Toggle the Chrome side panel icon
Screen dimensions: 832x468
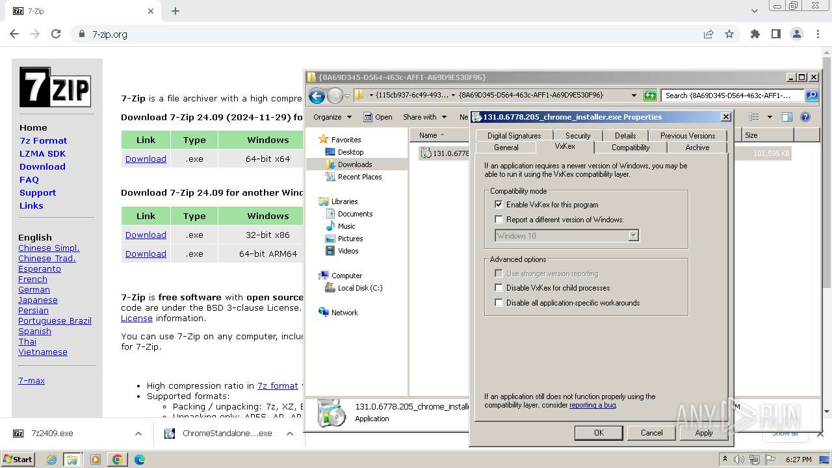click(776, 34)
